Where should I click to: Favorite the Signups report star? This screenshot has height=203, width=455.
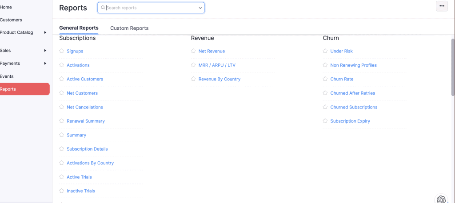tap(61, 51)
